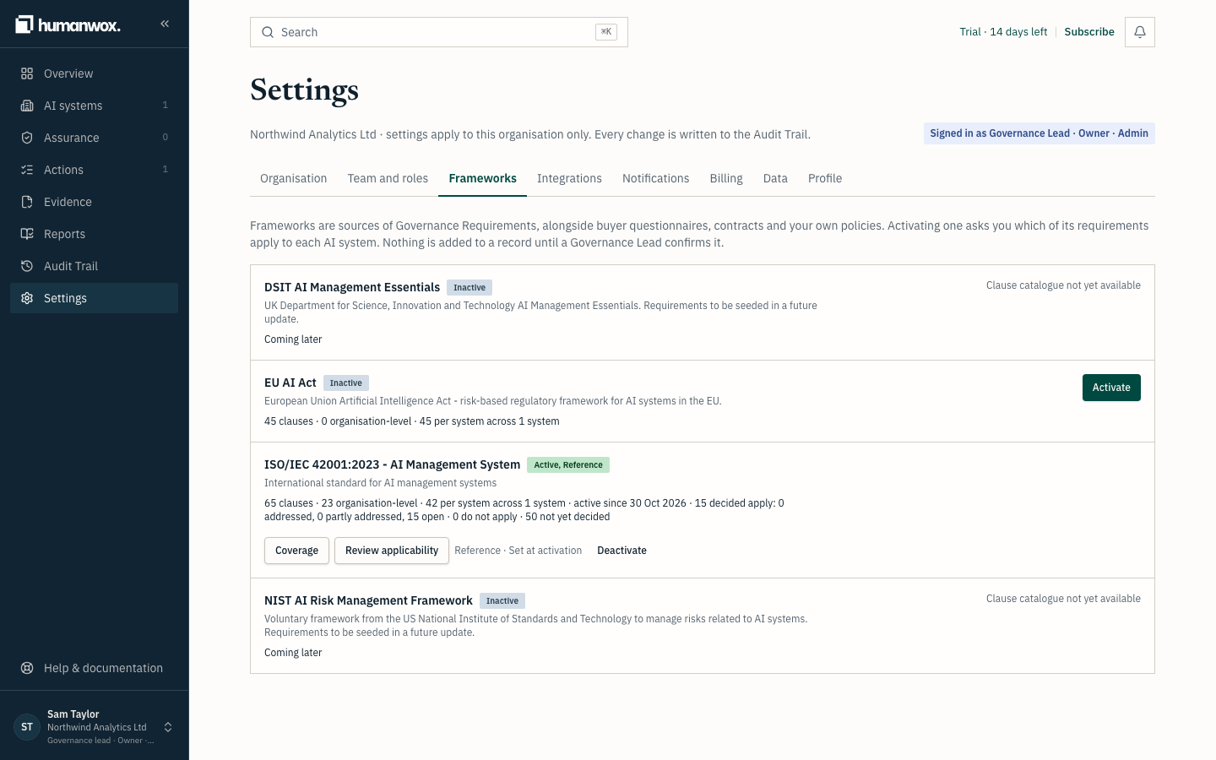Click 'Signed in as Governance Lead' badge
Image resolution: width=1216 pixels, height=760 pixels.
(x=1039, y=133)
